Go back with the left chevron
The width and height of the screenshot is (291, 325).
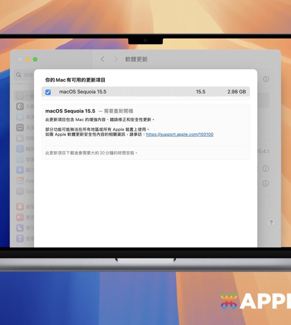[103, 59]
